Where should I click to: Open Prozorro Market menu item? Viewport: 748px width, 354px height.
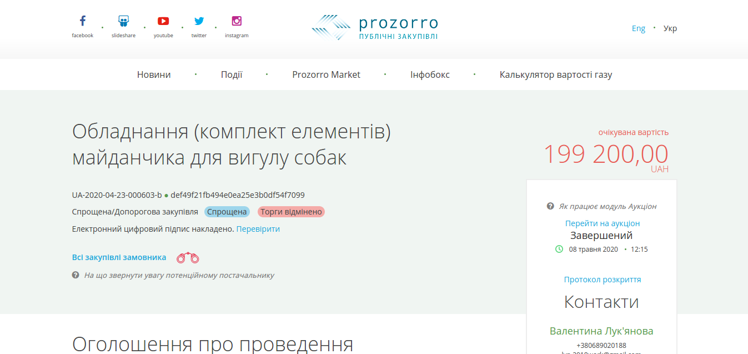[326, 74]
